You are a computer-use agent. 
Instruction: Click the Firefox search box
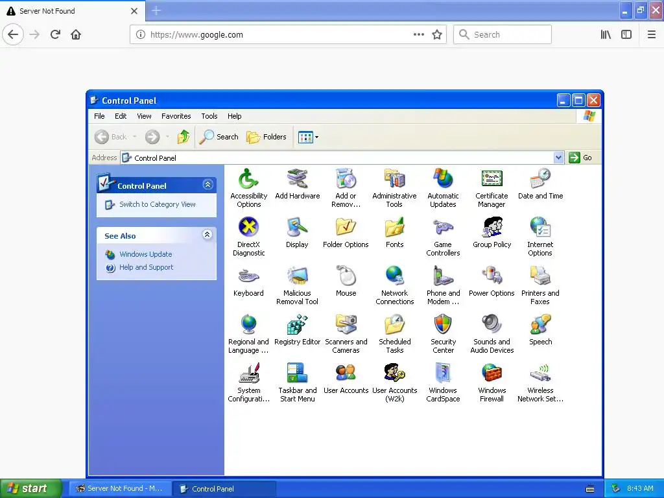pyautogui.click(x=503, y=35)
